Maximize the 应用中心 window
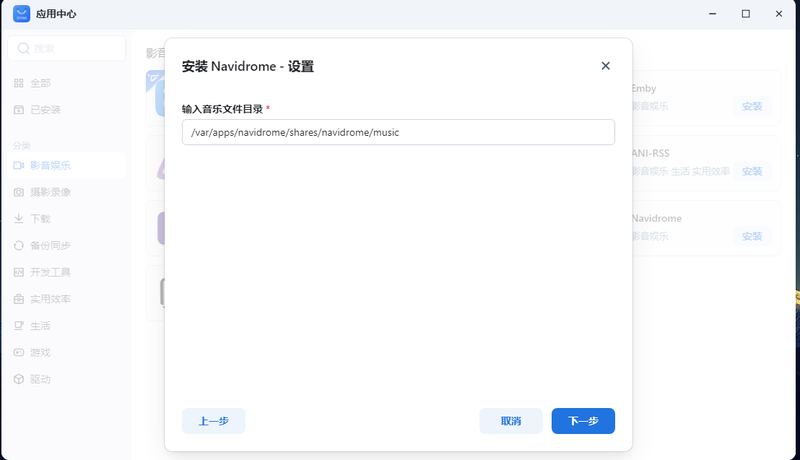The width and height of the screenshot is (800, 460). coord(746,14)
